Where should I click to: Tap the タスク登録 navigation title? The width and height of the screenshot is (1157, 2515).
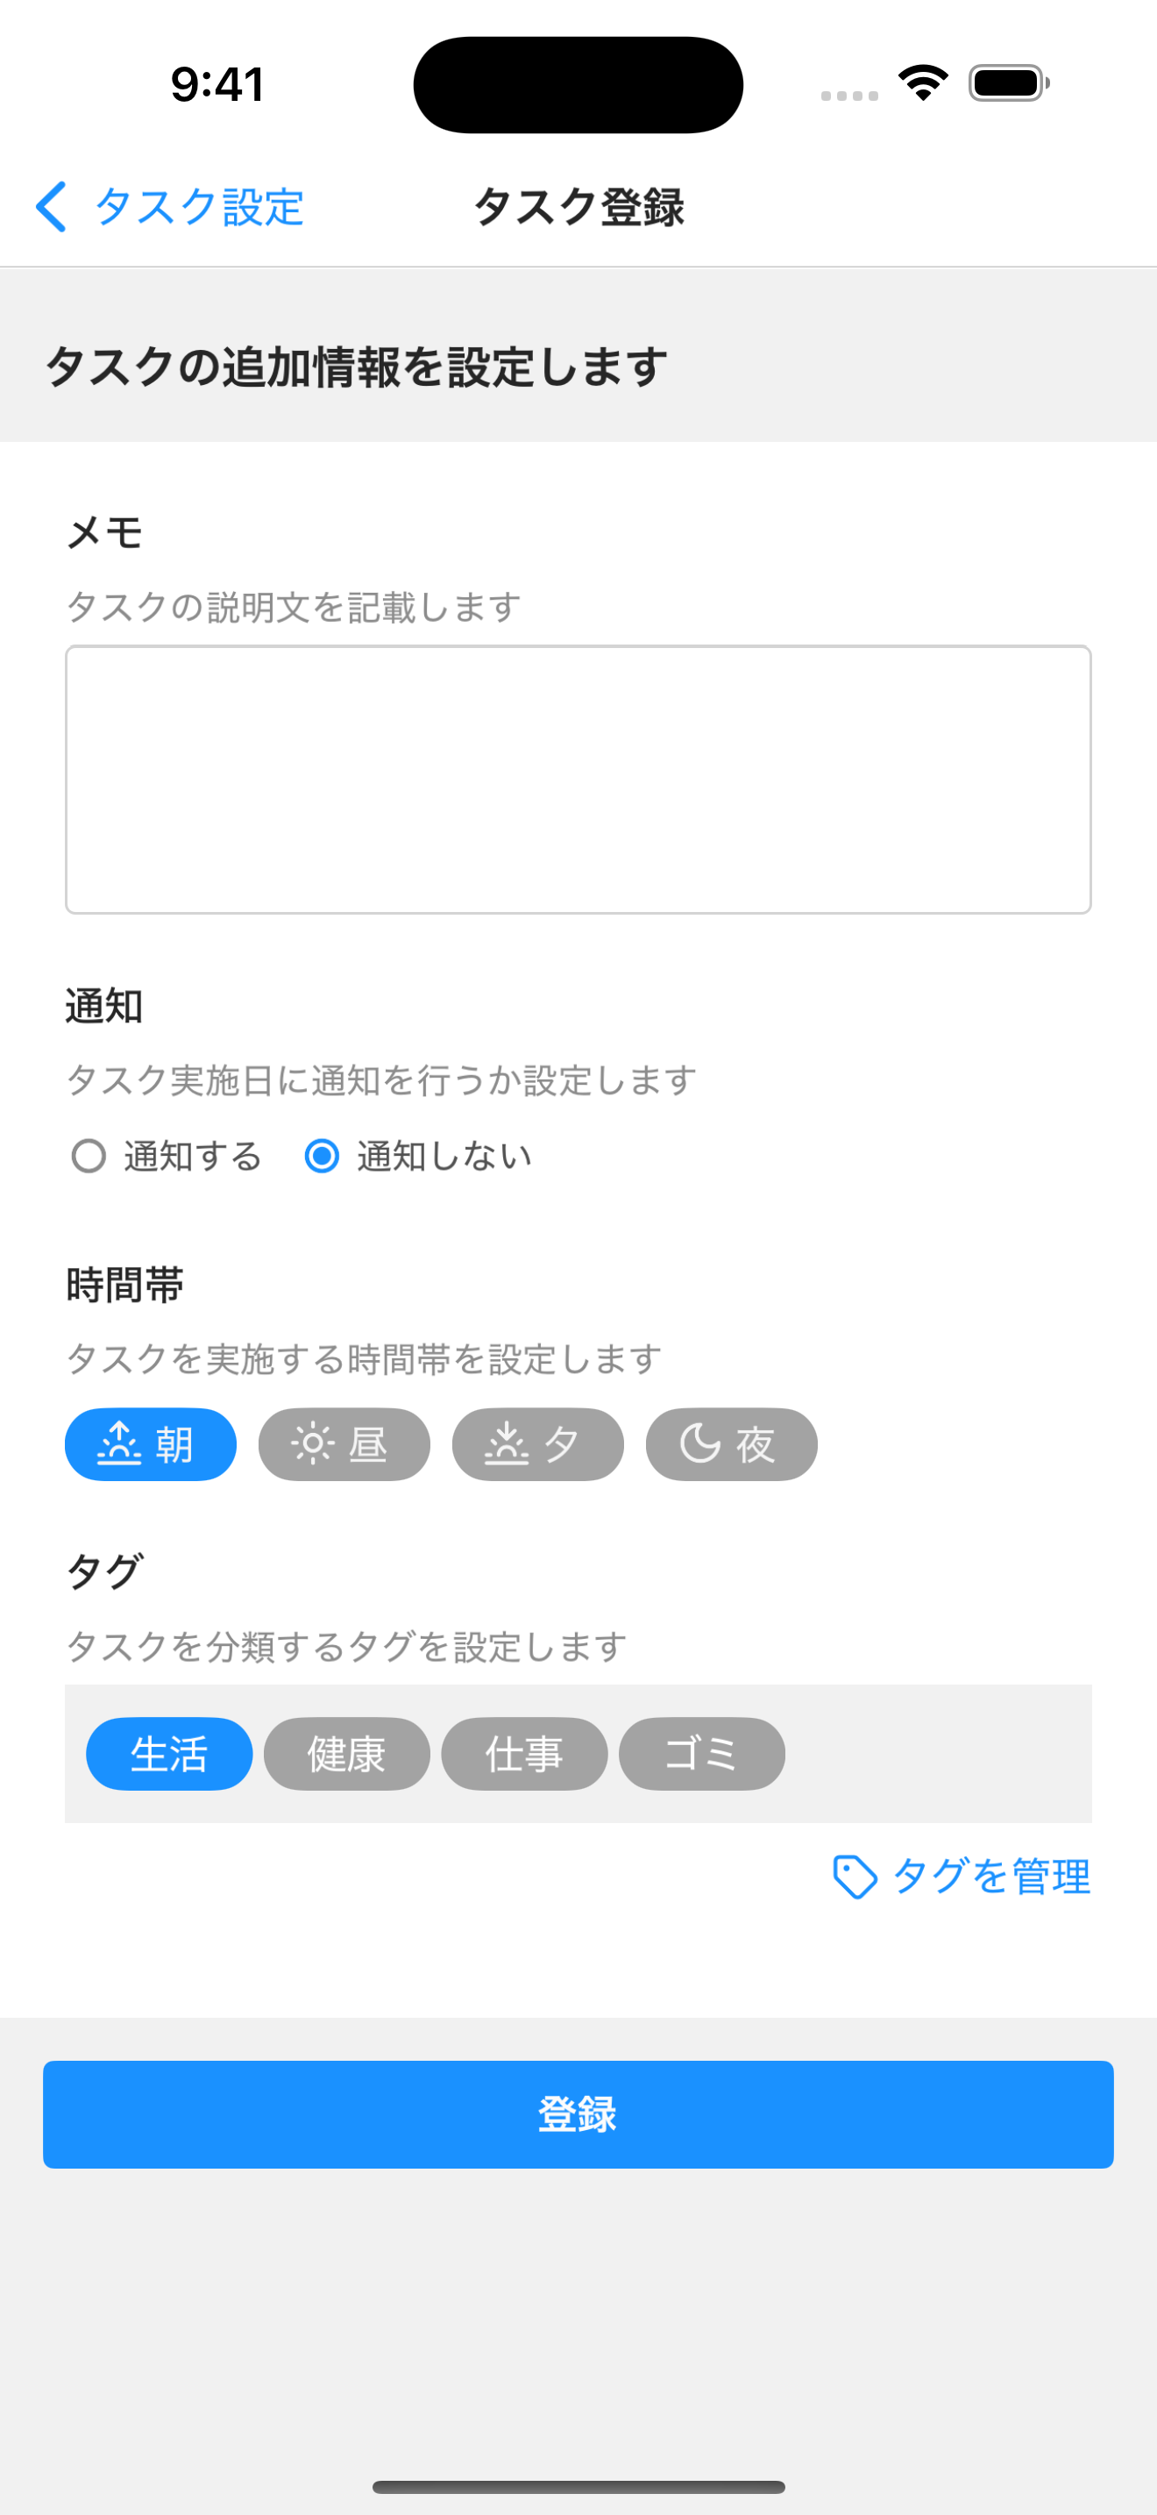pos(578,207)
